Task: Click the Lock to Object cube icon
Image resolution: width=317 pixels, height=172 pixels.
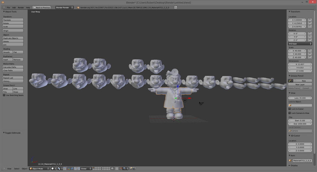Action: coord(290,105)
